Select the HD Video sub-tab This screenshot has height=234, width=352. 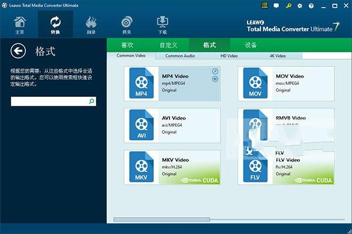click(229, 56)
